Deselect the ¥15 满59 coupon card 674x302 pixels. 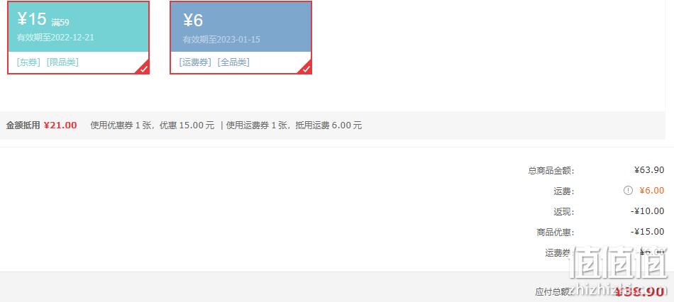pos(79,38)
